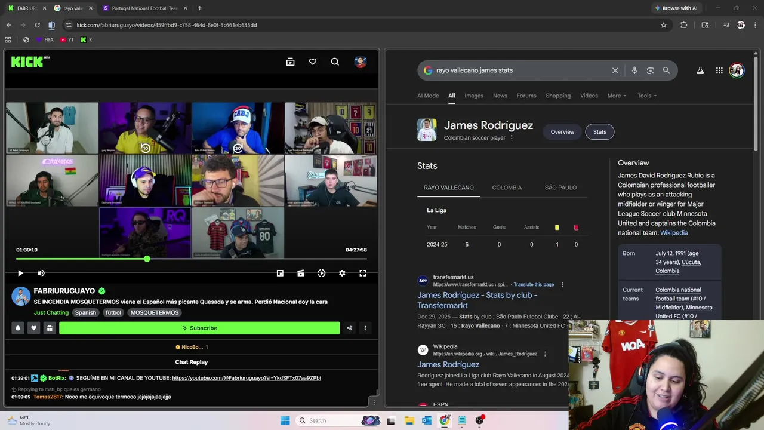Open Google apps grid

(x=719, y=70)
